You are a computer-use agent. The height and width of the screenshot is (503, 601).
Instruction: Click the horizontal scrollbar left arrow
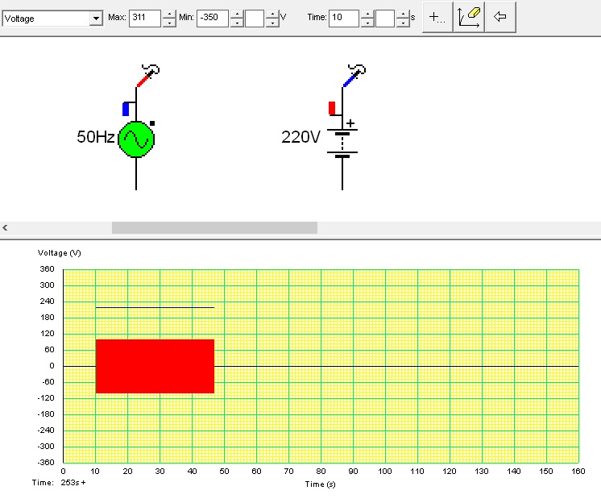[5, 228]
